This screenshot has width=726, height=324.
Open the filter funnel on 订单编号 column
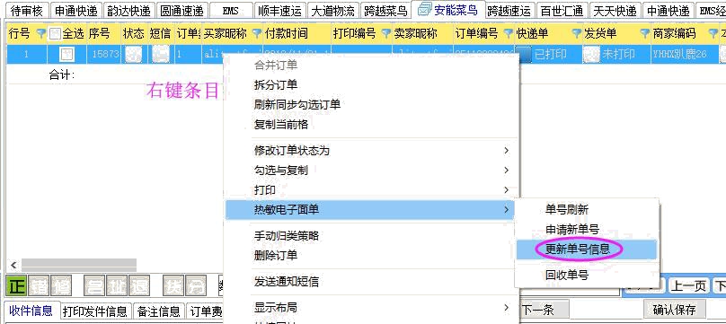[x=509, y=33]
